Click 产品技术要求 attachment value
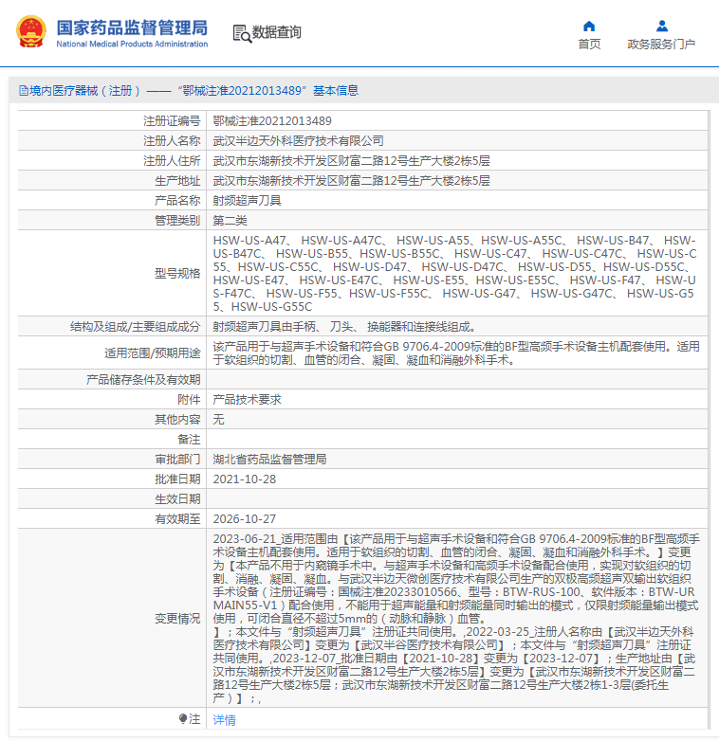719x741 pixels. click(247, 399)
